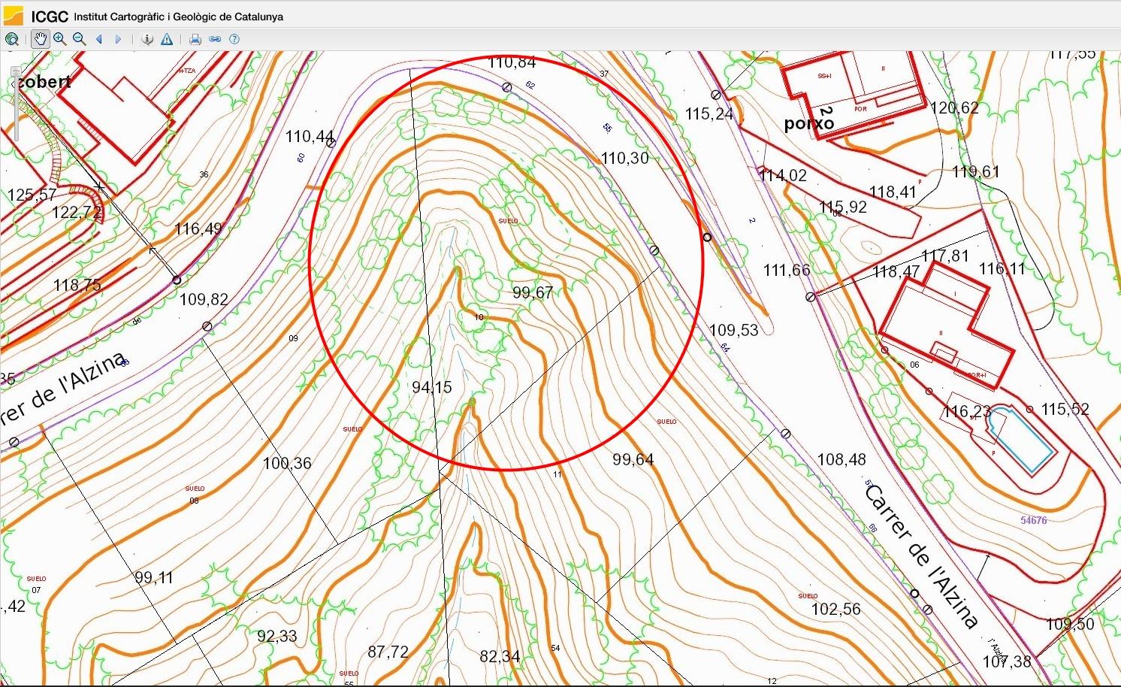Click the warning triangle icon
The width and height of the screenshot is (1121, 687).
tap(167, 39)
